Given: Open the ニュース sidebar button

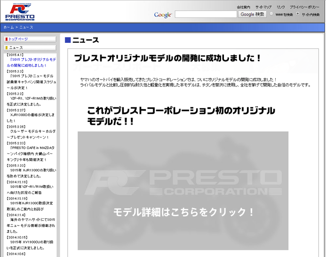Looking at the screenshot, I should point(30,48).
